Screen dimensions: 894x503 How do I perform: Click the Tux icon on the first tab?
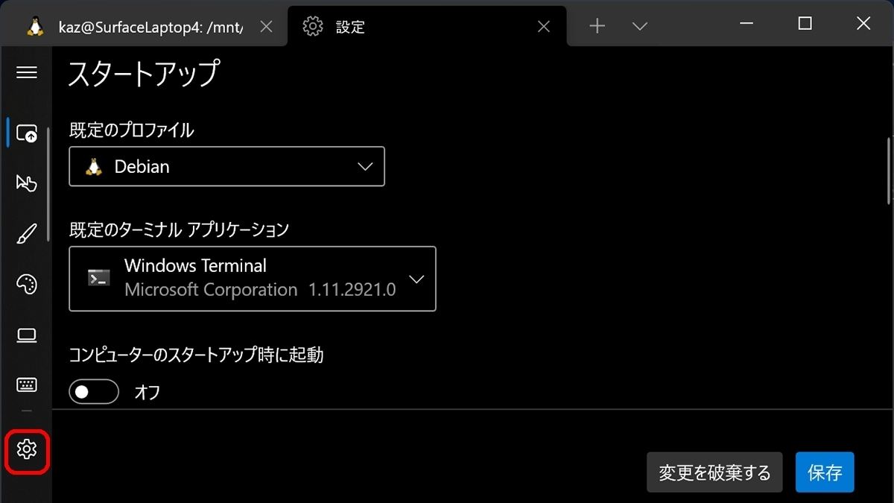point(34,26)
